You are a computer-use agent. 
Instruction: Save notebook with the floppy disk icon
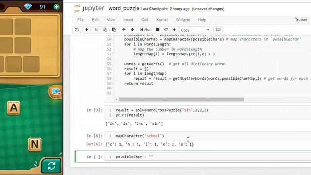click(x=77, y=30)
